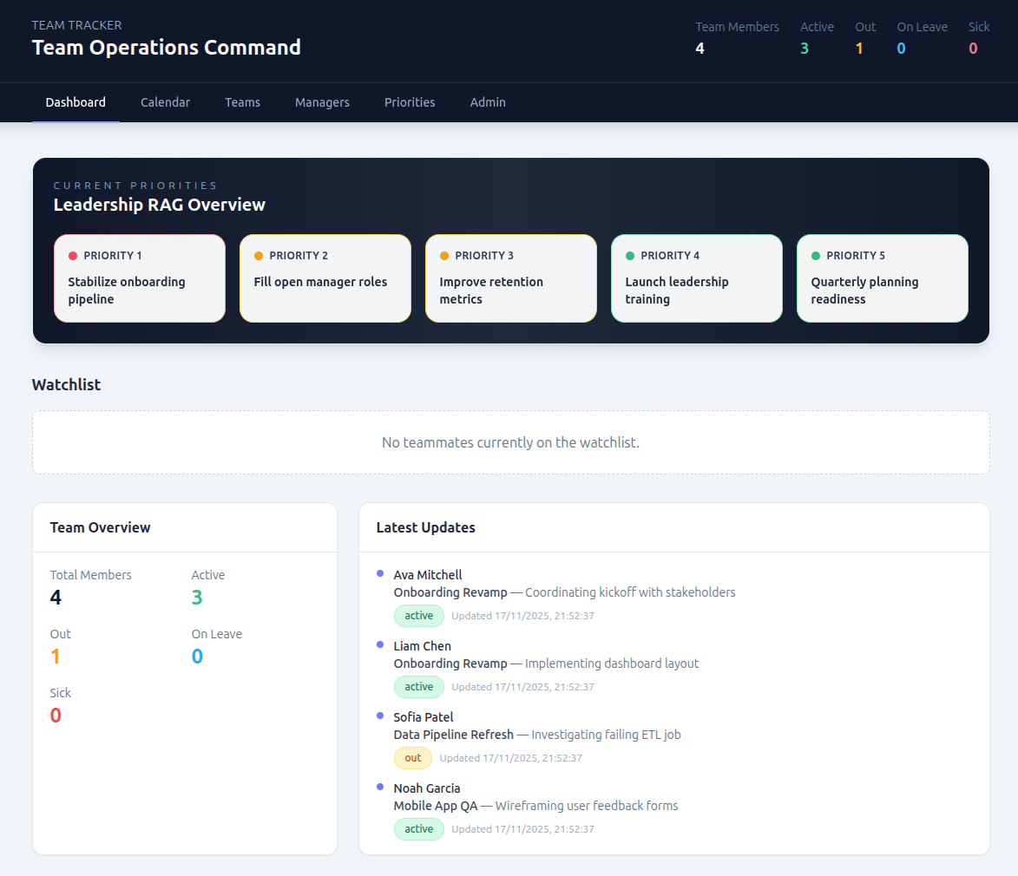Click the green Priority 4 status dot
Screen dimensions: 1018x876
630,256
